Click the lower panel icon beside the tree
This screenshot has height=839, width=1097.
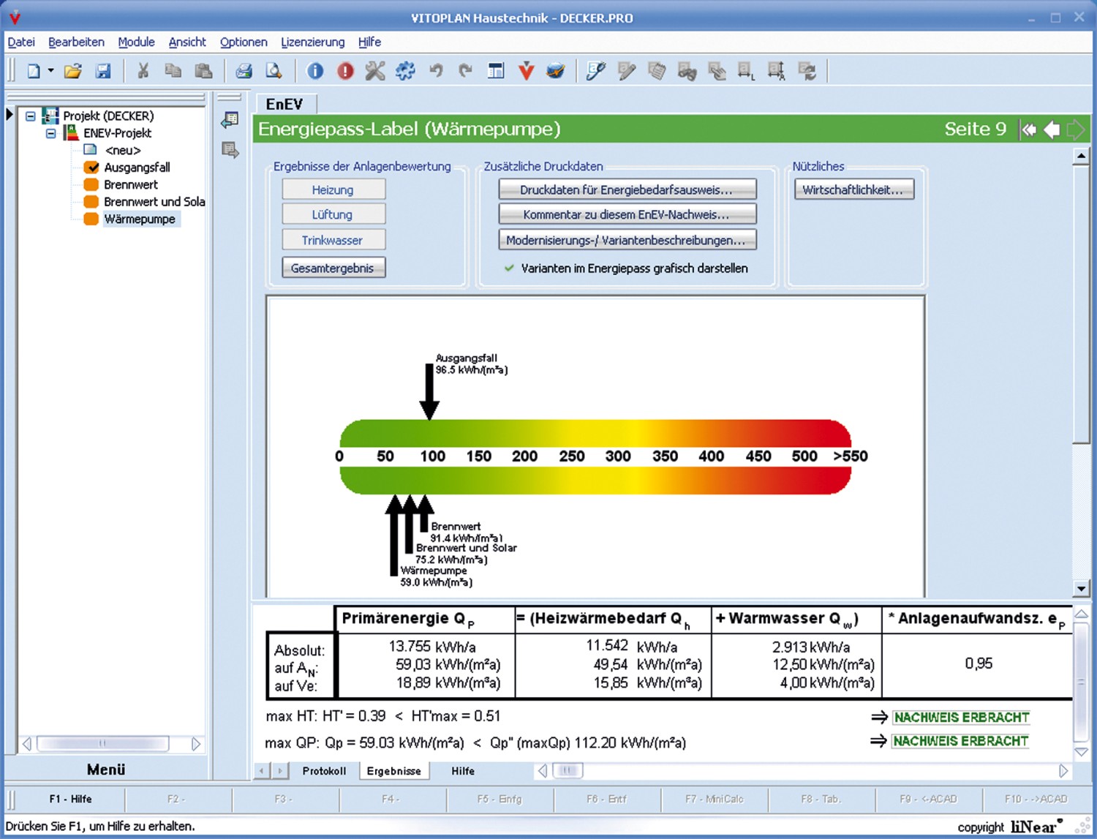click(230, 151)
